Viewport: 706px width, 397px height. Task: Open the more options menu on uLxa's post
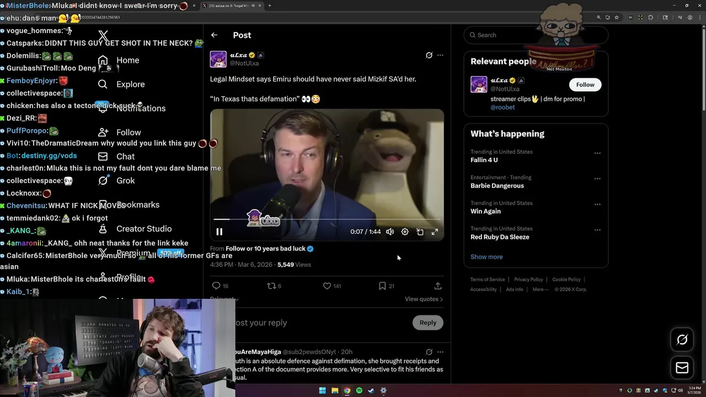[x=440, y=55]
